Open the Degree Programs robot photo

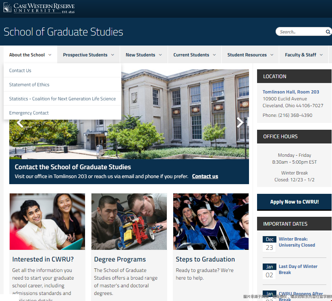point(129,221)
